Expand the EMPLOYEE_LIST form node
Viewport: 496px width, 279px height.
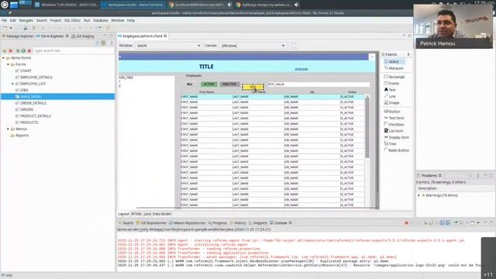[x=12, y=84]
